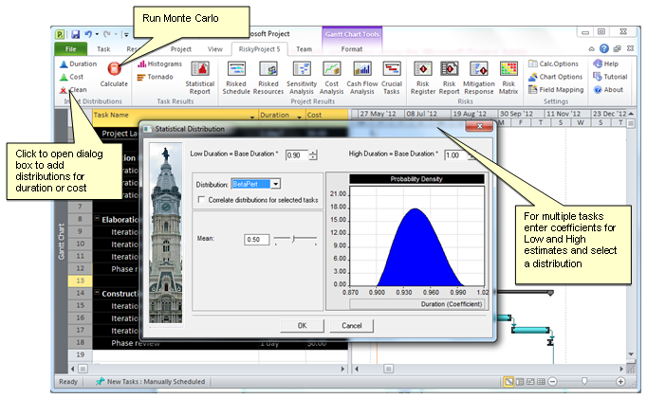
Task: Click the Mean value field
Action: point(257,240)
